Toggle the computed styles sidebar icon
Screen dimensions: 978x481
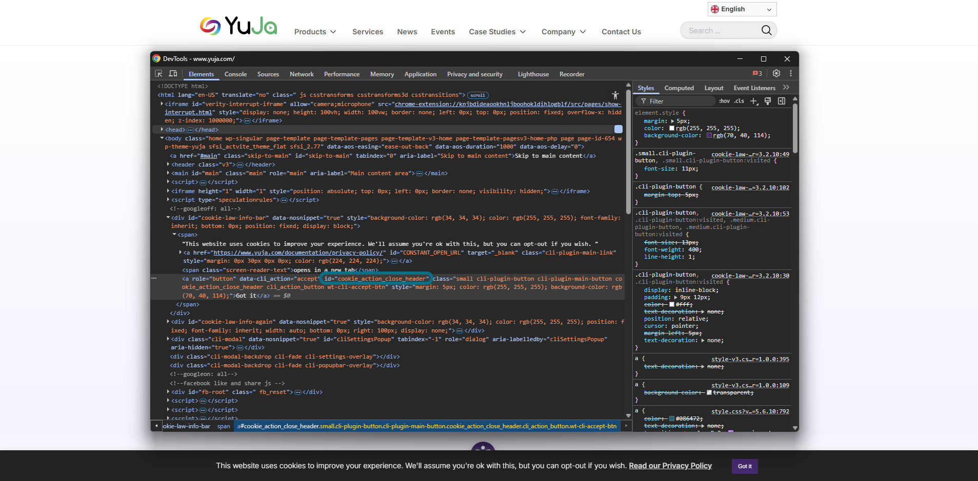pos(782,101)
